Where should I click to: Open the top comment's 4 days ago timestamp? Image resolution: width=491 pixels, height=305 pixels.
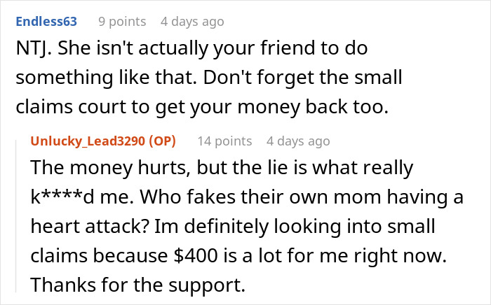191,22
